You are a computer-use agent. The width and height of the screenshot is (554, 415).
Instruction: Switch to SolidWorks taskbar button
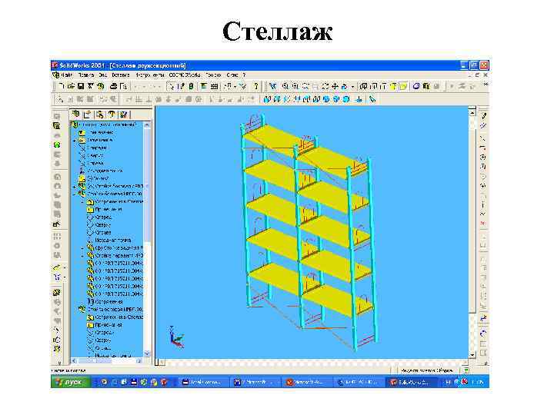pyautogui.click(x=411, y=382)
